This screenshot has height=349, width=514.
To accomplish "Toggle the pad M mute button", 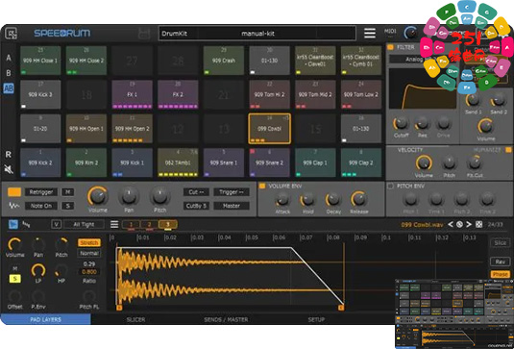I will (x=67, y=192).
